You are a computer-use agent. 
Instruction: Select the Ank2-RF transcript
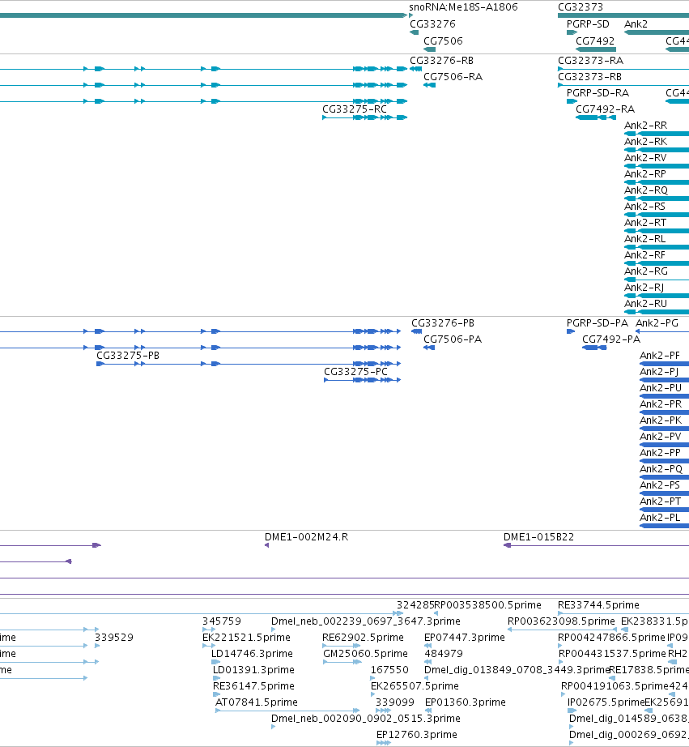tap(657, 263)
